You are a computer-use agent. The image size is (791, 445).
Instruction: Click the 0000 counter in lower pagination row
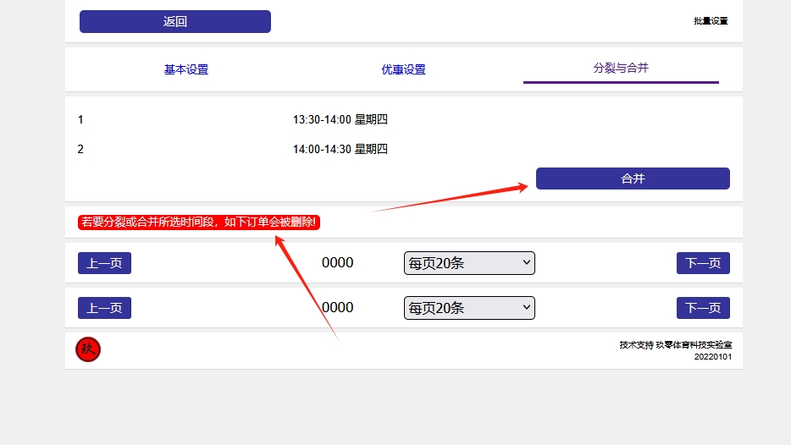click(x=337, y=307)
